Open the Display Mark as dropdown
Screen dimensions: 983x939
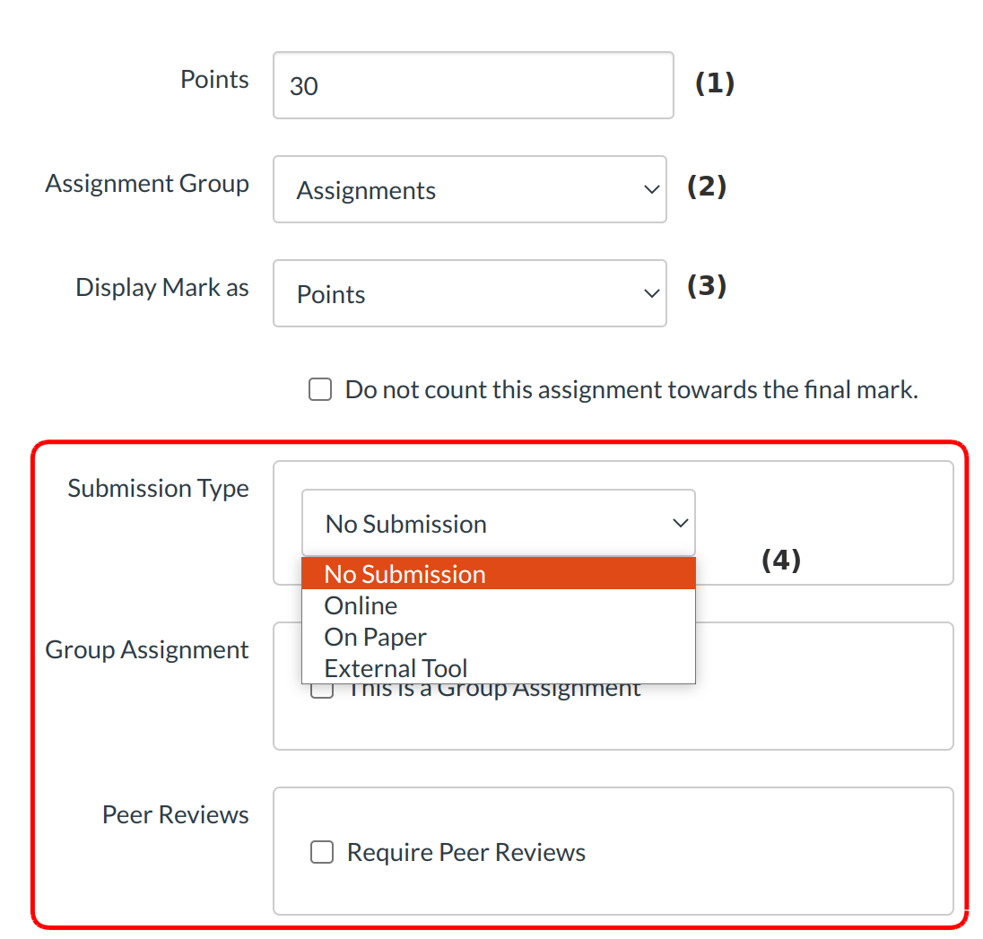point(469,294)
